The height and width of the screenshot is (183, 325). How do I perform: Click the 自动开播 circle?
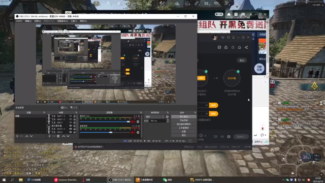[232, 78]
